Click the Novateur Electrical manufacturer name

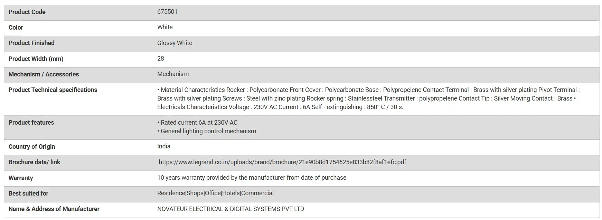tap(231, 209)
